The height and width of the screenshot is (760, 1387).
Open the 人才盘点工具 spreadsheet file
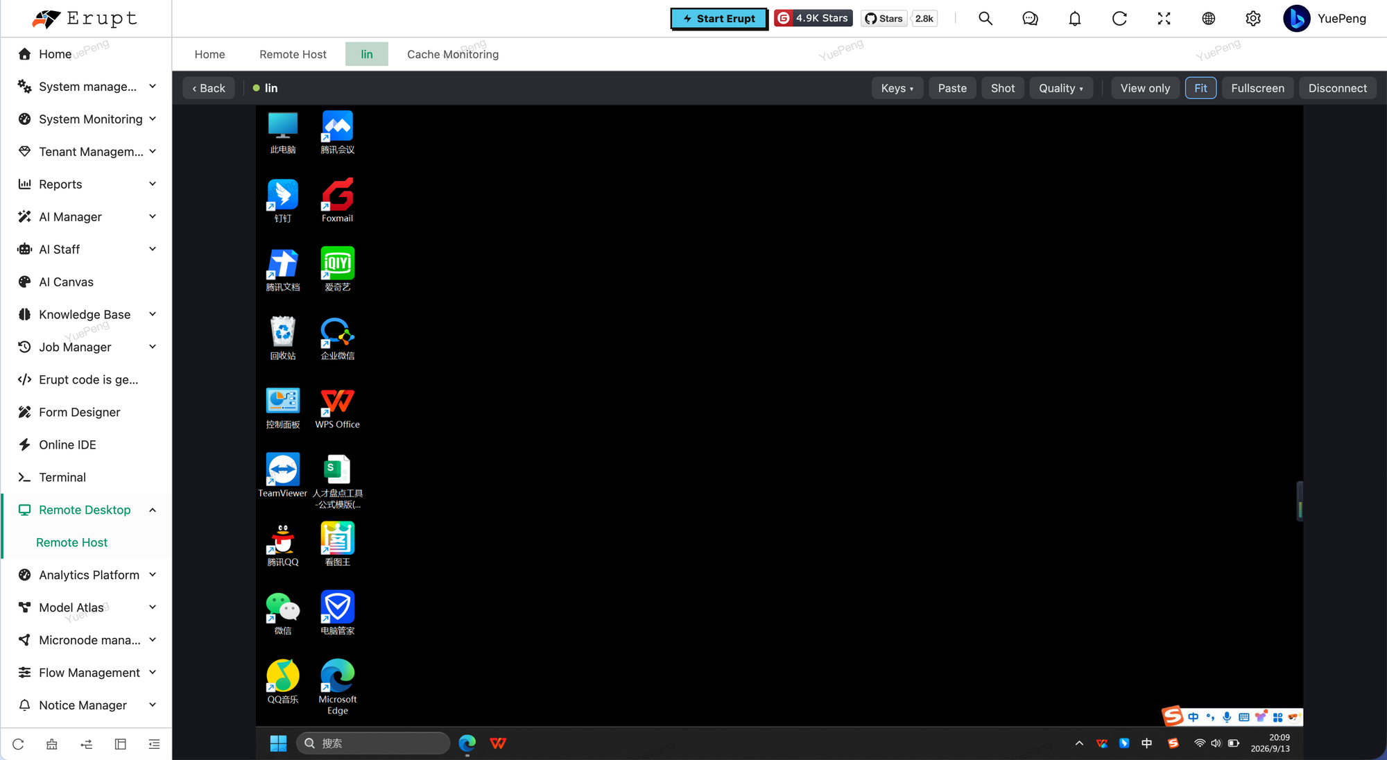[337, 481]
